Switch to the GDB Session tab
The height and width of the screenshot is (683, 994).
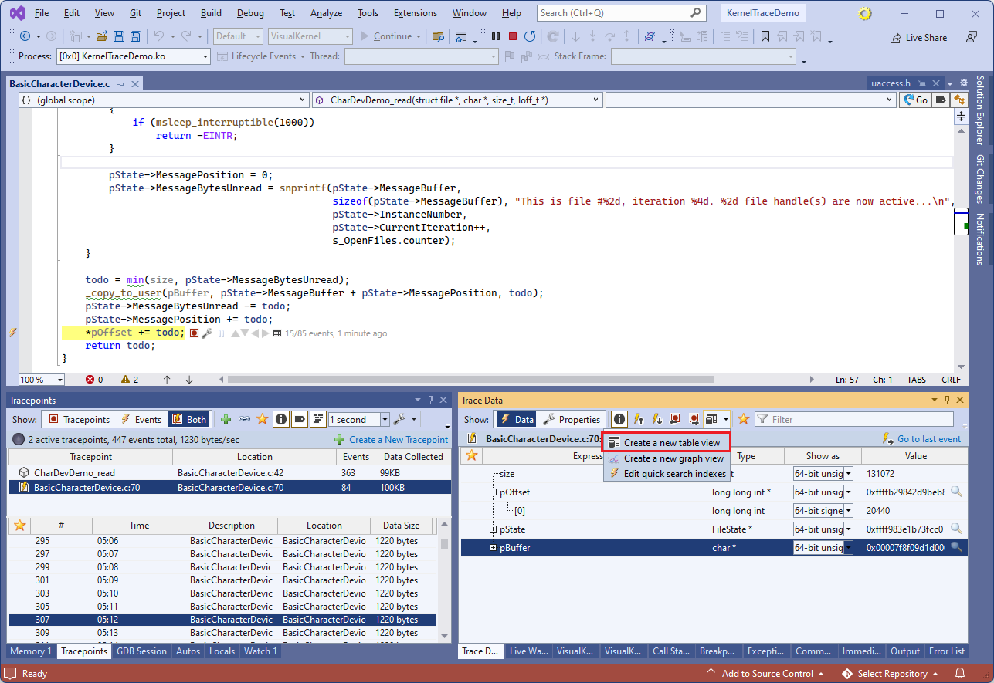141,651
